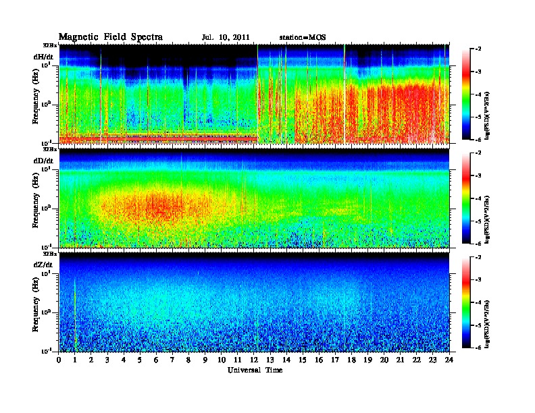Click the dD/dt colorbar gradient
This screenshot has height=413, width=535.
pyautogui.click(x=466, y=198)
